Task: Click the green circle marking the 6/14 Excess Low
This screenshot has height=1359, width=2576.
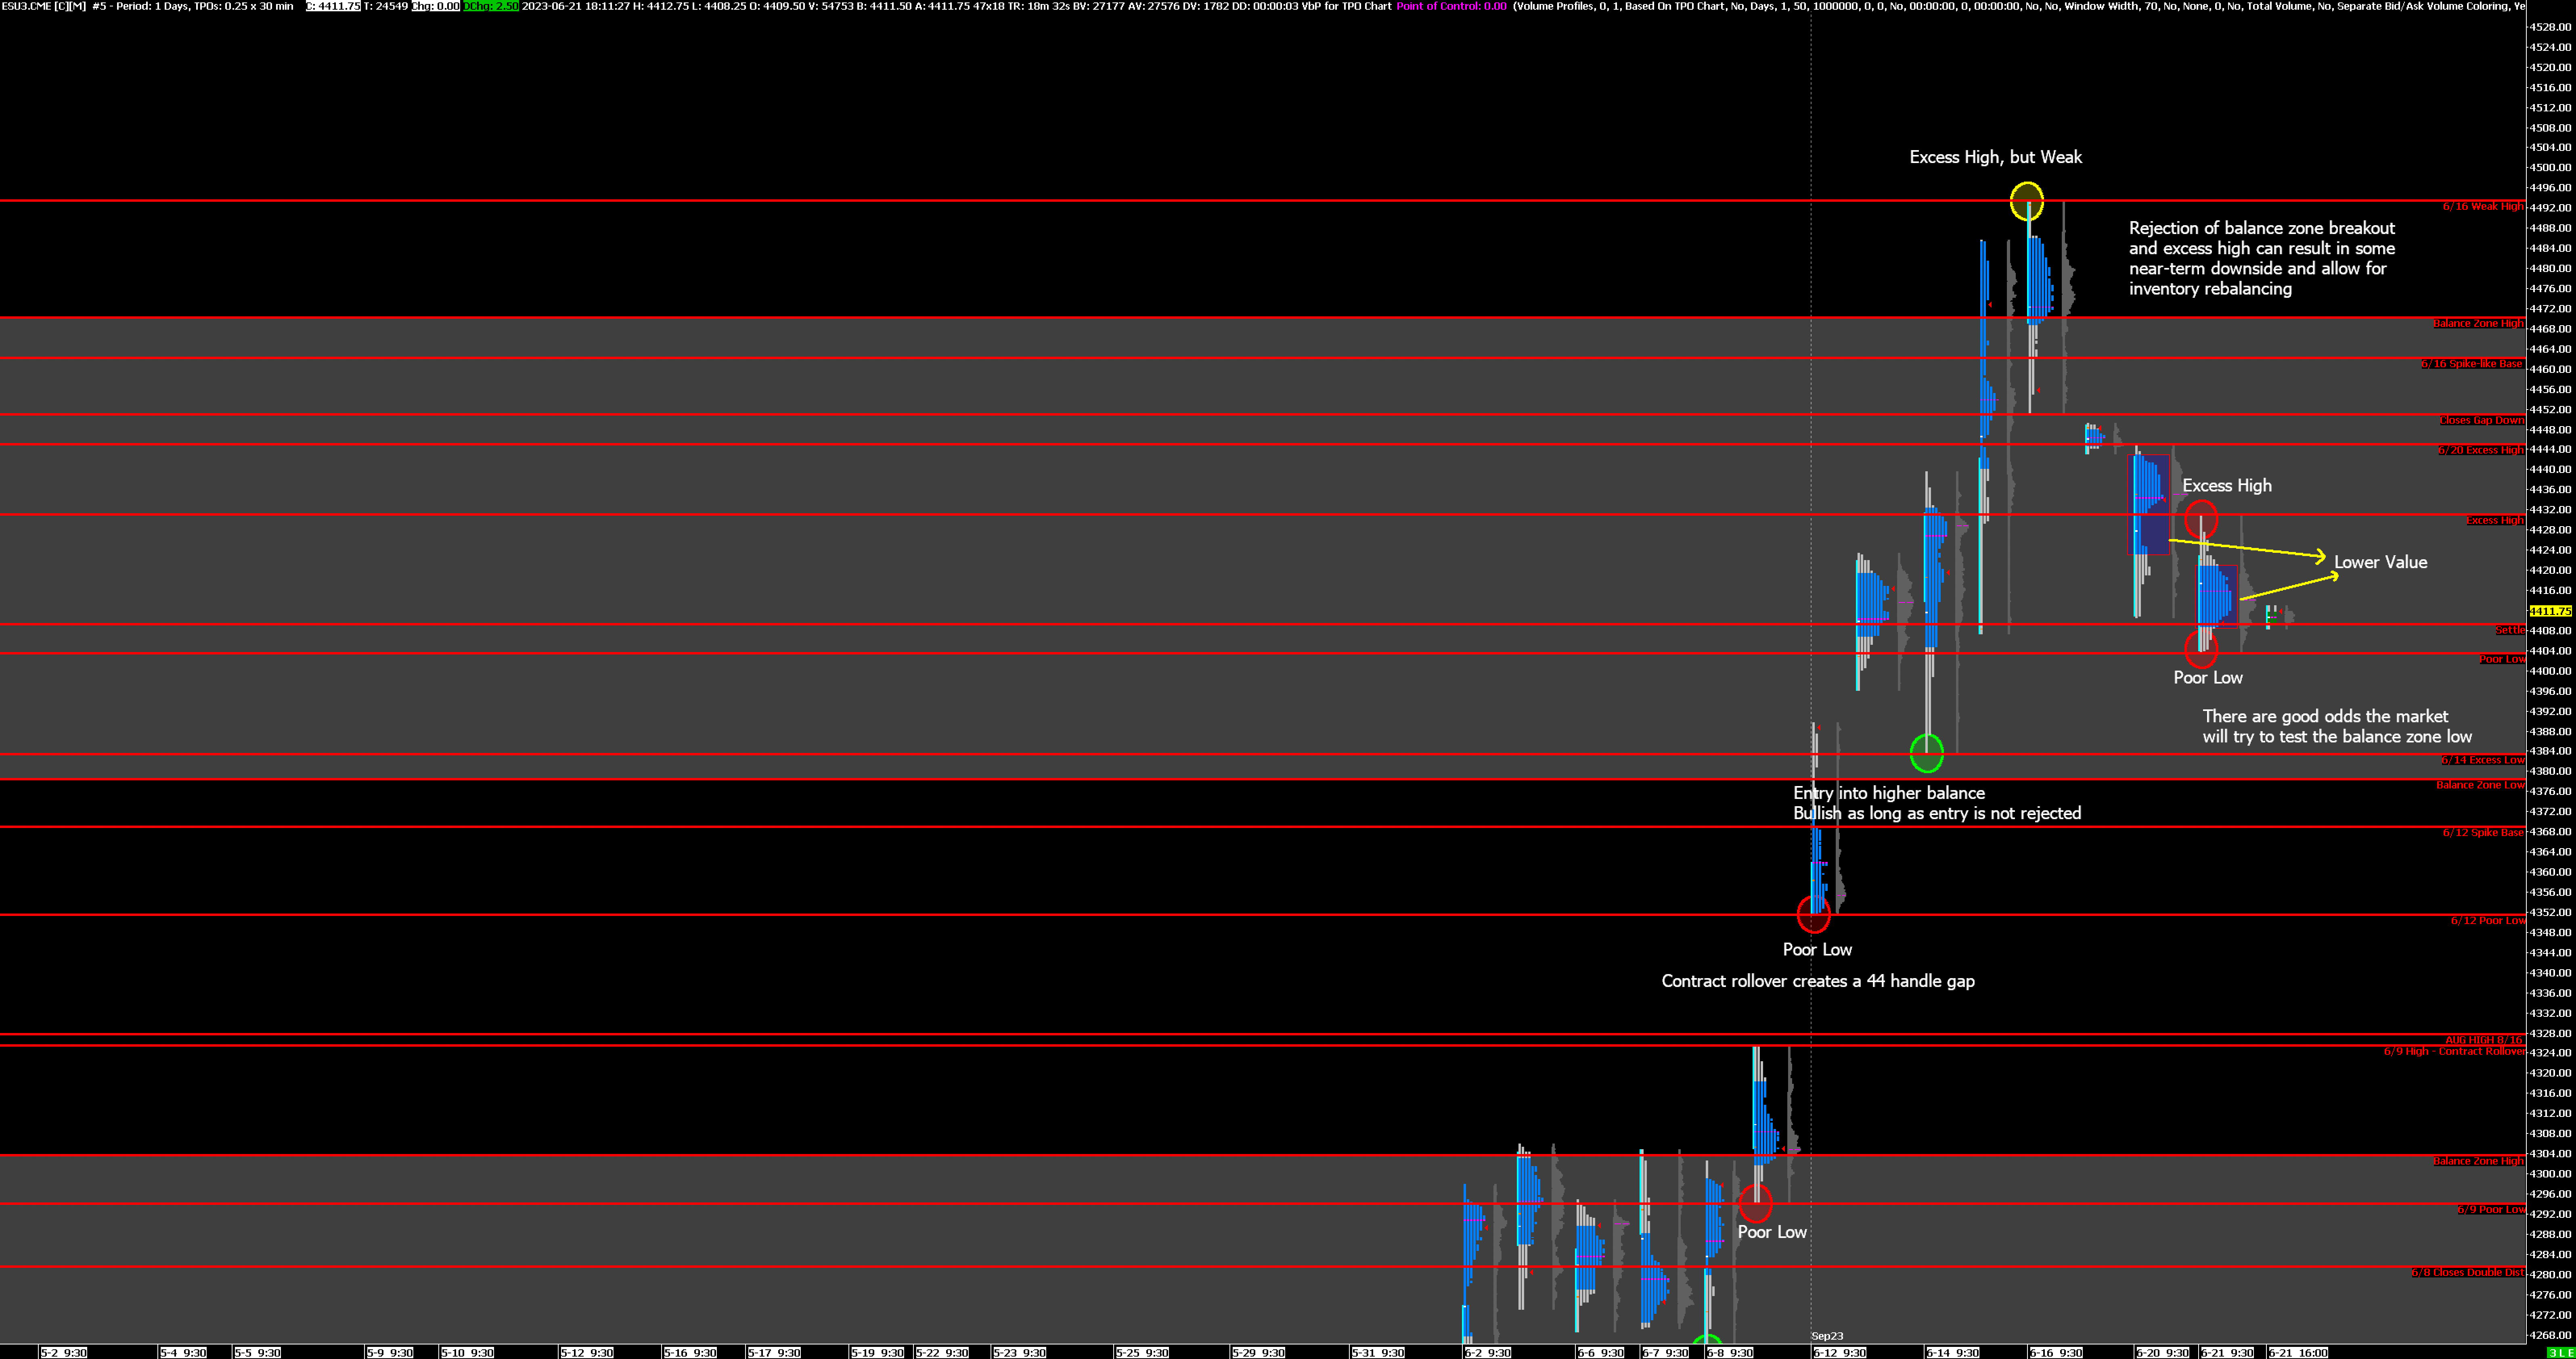Action: coord(1926,753)
